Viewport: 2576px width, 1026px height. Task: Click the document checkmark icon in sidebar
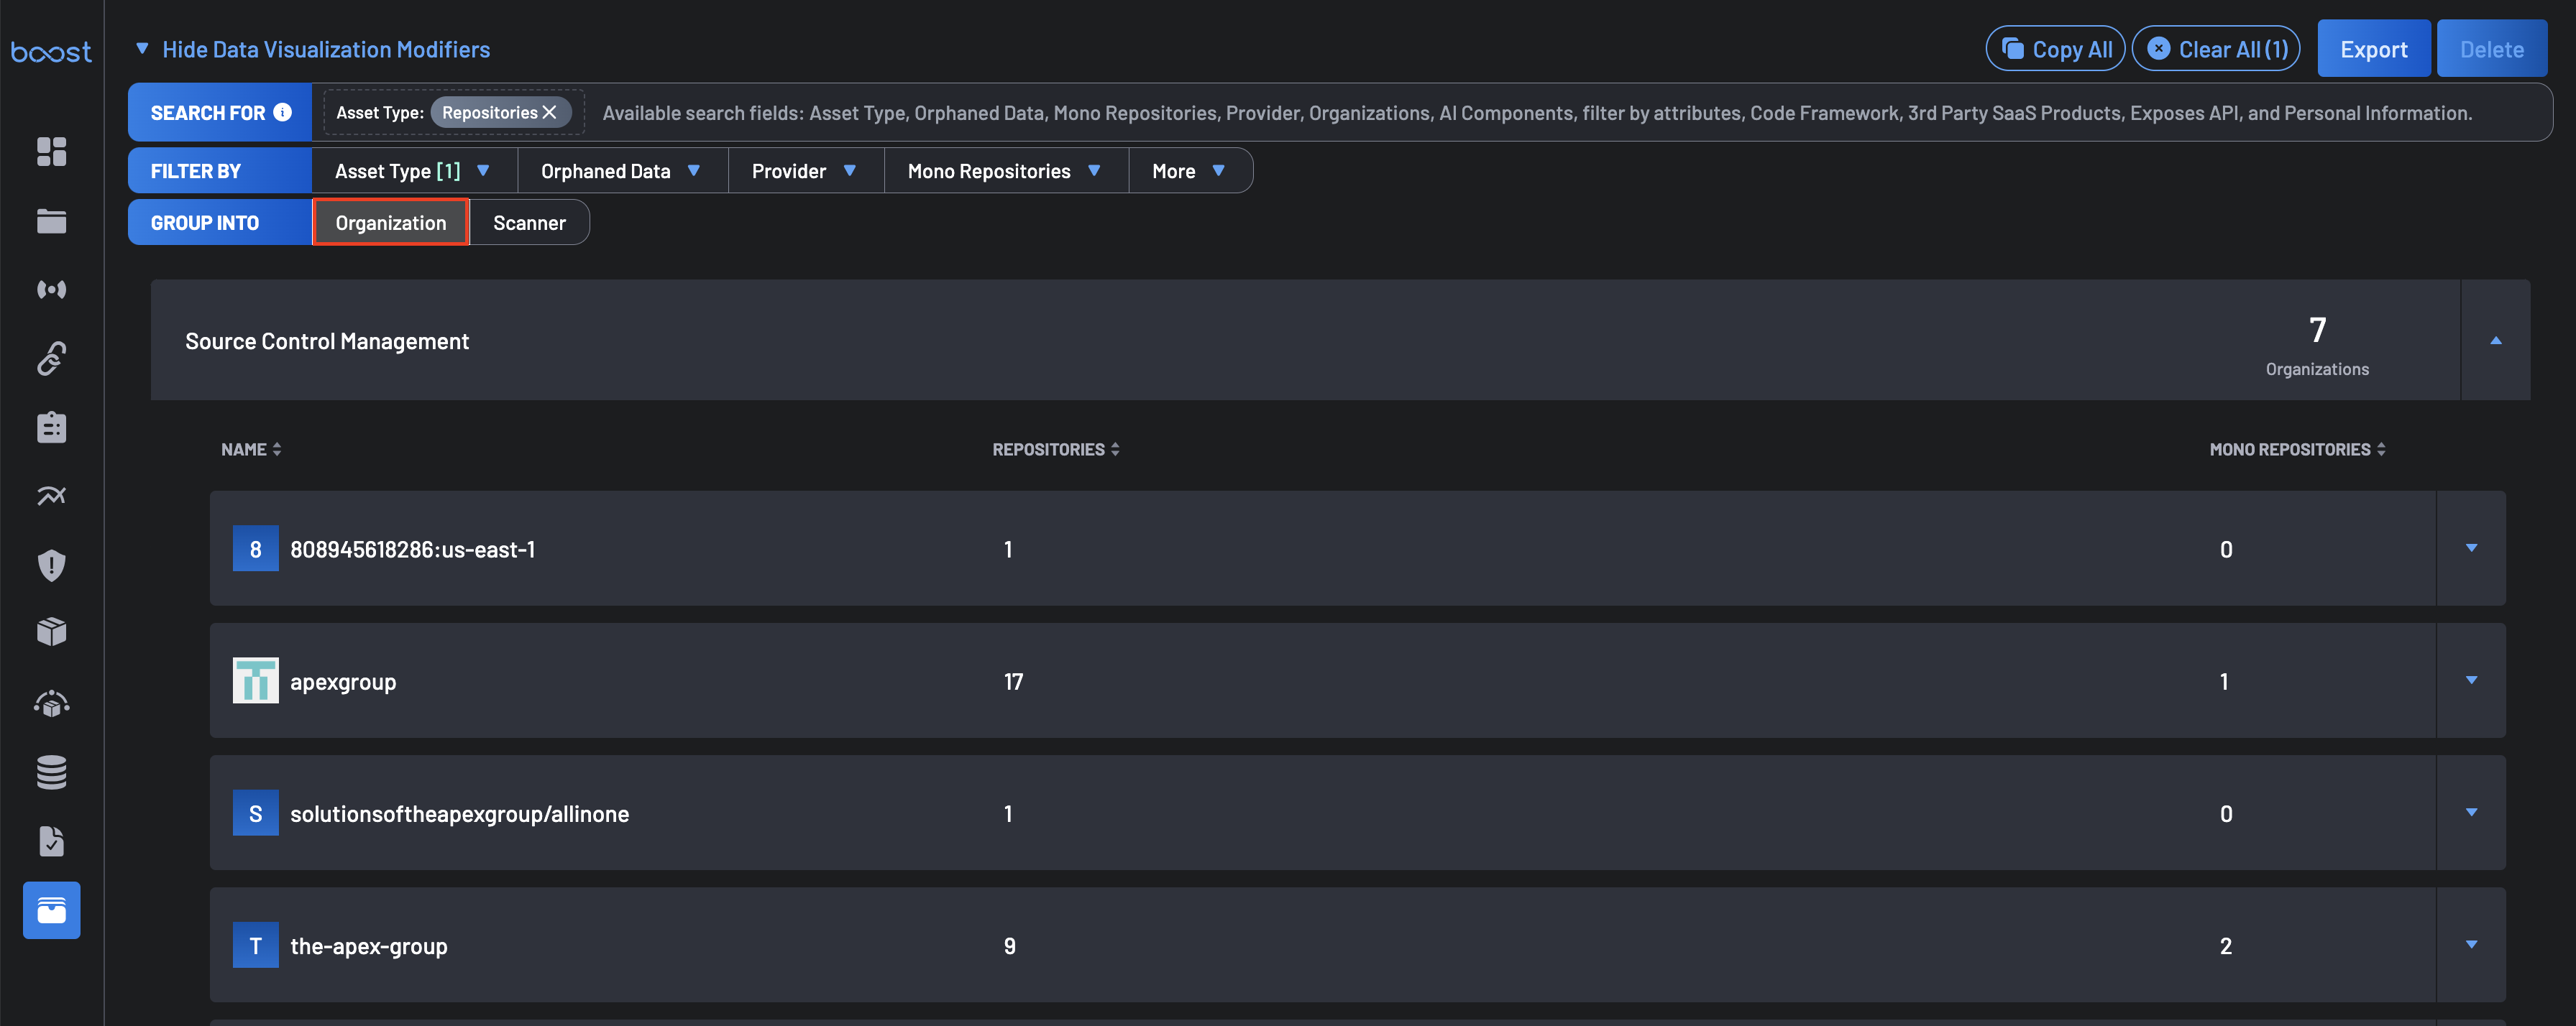(x=51, y=841)
